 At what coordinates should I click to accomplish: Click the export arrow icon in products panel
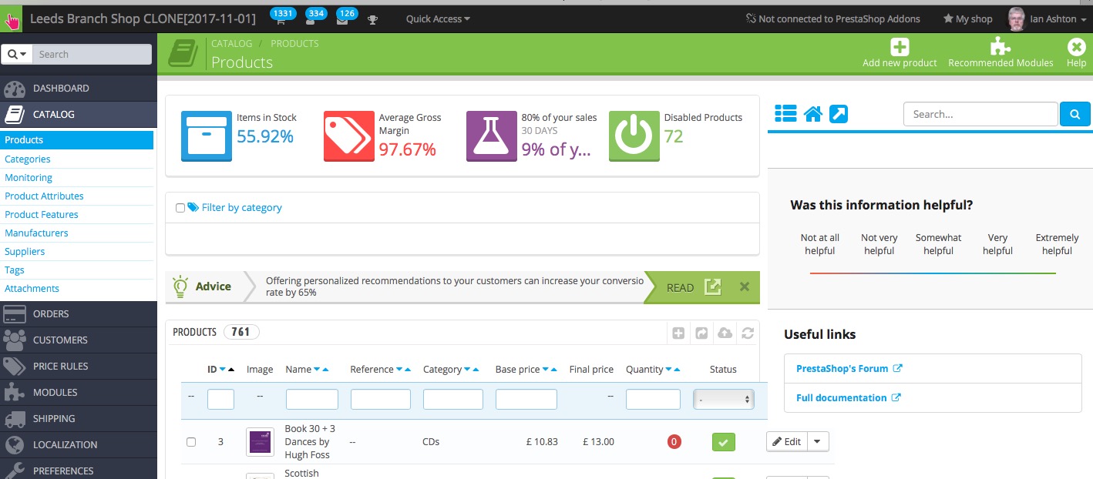(x=701, y=333)
